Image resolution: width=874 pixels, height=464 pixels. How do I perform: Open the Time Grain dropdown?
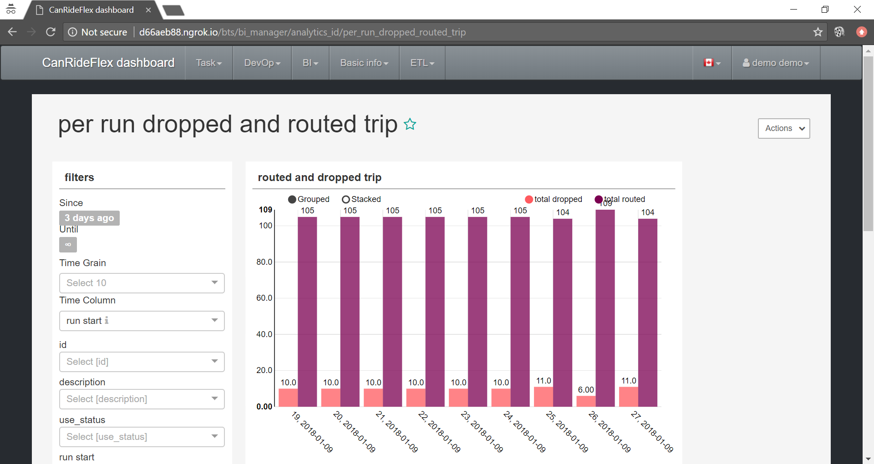142,283
